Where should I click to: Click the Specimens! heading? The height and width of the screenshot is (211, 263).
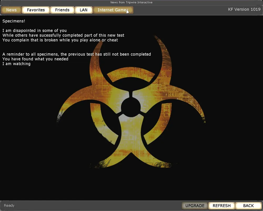[x=14, y=21]
